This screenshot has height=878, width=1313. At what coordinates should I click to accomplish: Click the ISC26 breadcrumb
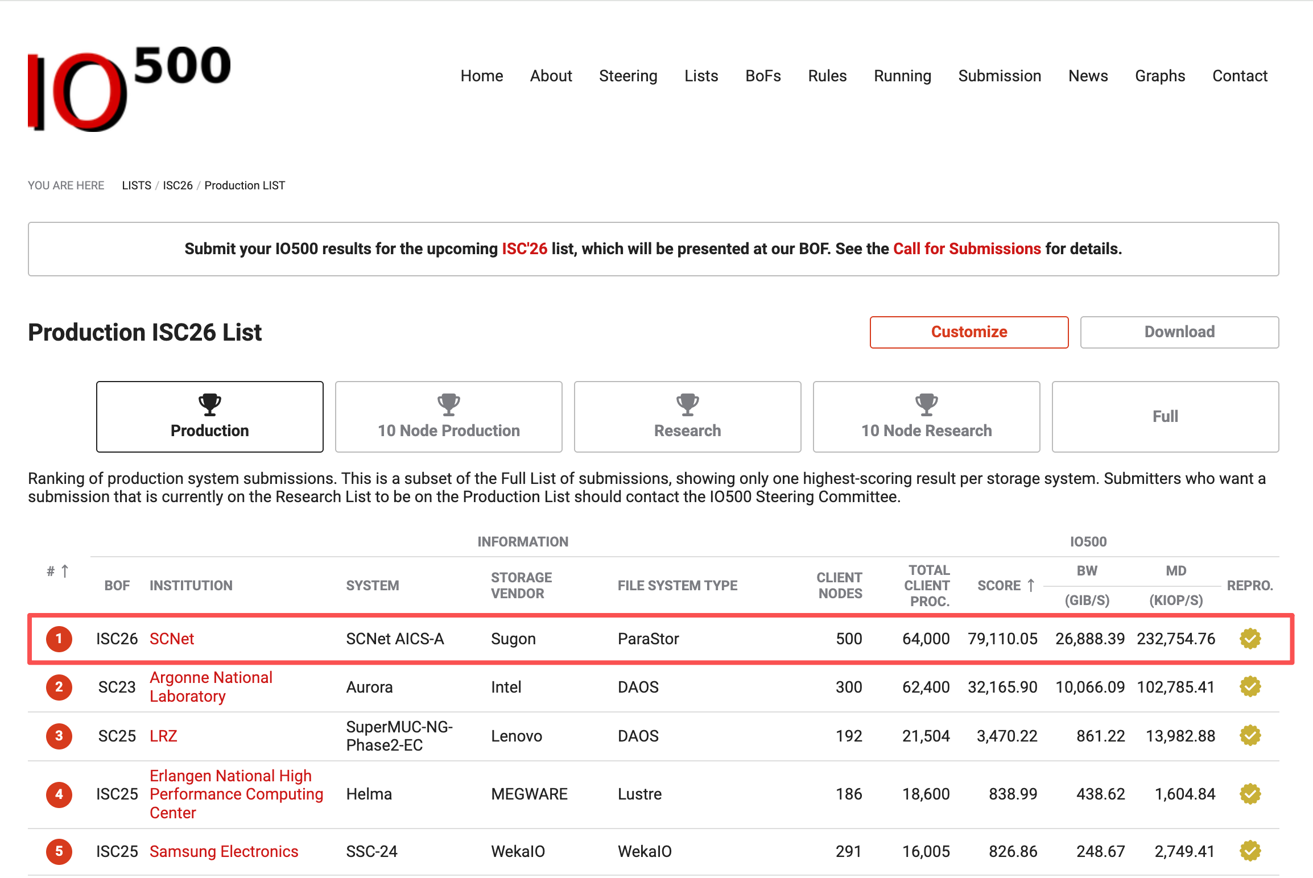(x=177, y=185)
